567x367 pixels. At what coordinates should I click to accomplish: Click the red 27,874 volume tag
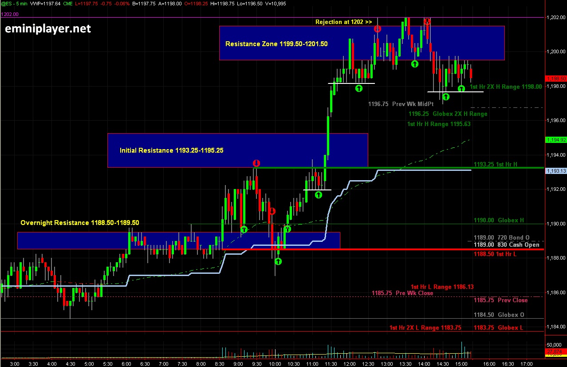pos(555,351)
